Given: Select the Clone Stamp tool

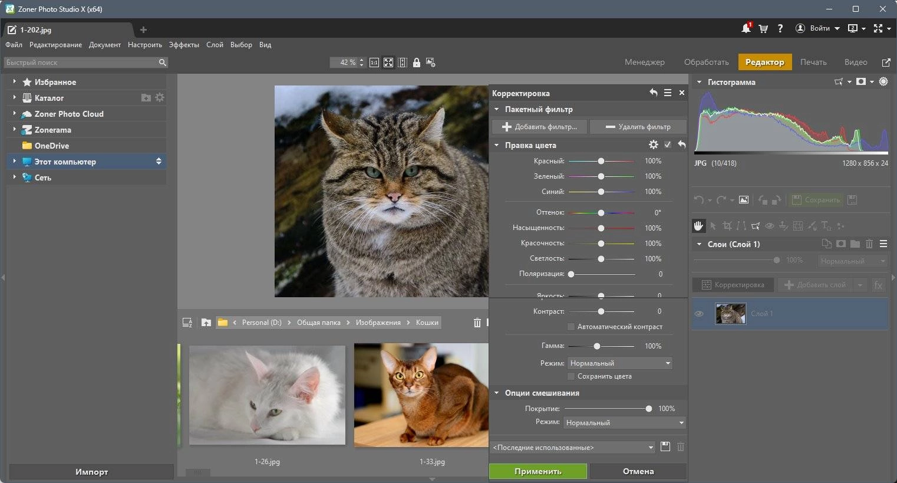Looking at the screenshot, I should tap(783, 225).
